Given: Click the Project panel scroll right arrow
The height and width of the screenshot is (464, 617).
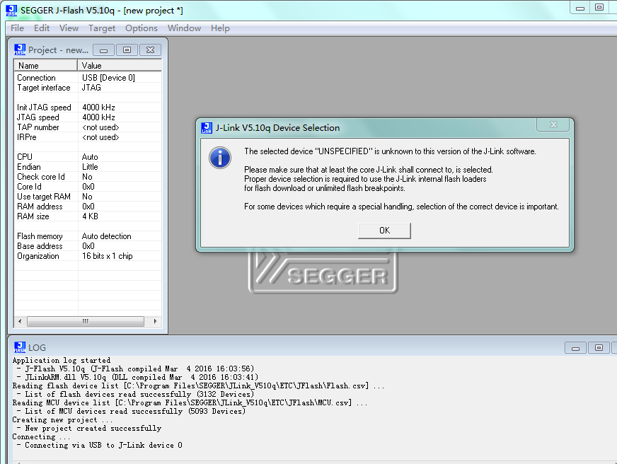Looking at the screenshot, I should pyautogui.click(x=155, y=322).
